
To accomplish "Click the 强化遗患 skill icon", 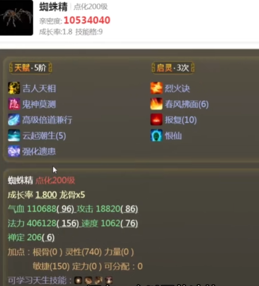I will click(14, 151).
